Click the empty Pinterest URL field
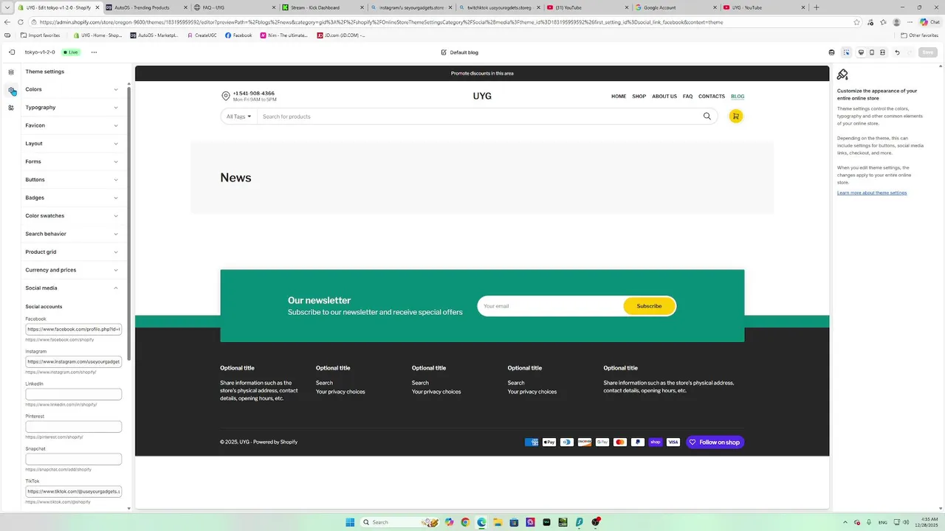 pyautogui.click(x=73, y=427)
